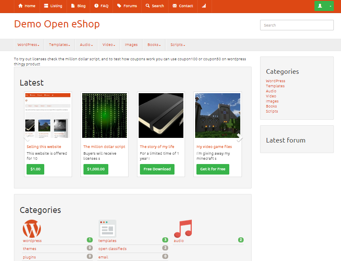Click the document icon beside Blog
This screenshot has width=341, height=261.
coord(72,6)
